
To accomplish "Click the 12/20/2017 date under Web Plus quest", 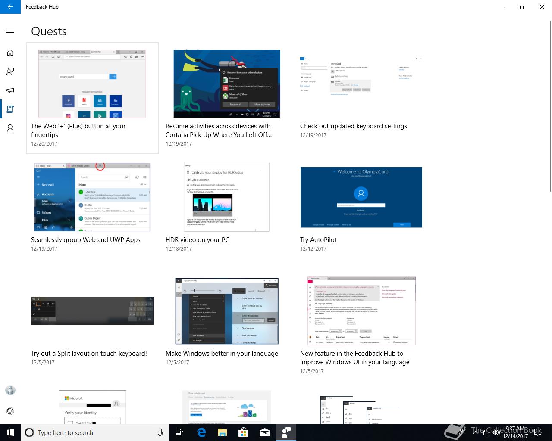I will [44, 144].
